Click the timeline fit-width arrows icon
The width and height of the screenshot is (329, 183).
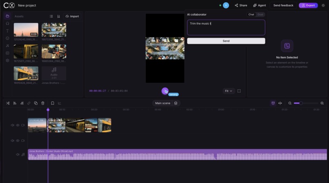280,103
